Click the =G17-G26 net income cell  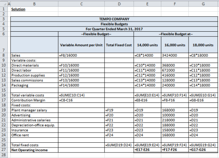203,150
